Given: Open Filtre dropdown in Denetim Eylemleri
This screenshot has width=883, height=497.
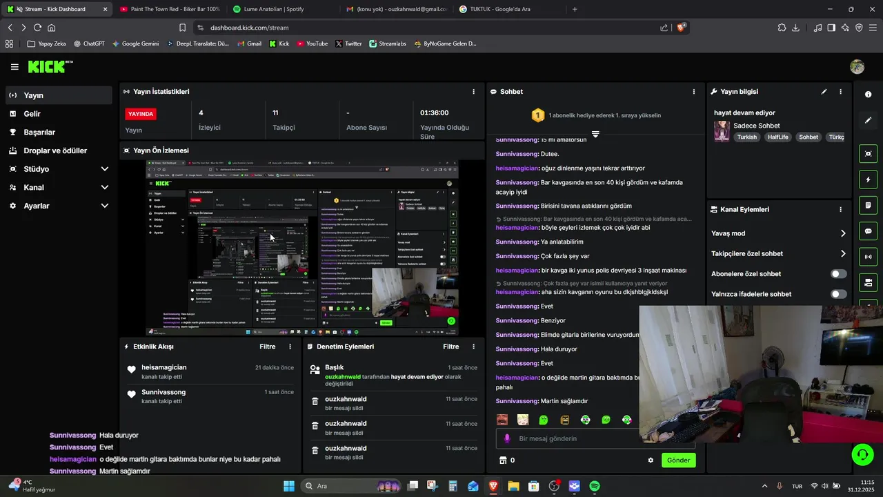Looking at the screenshot, I should point(450,347).
